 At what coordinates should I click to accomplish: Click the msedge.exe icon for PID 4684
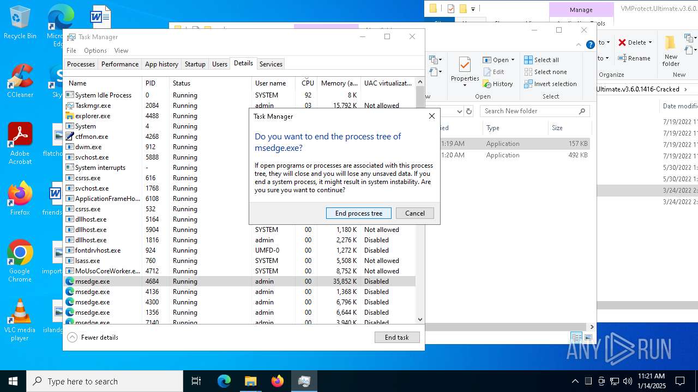70,281
